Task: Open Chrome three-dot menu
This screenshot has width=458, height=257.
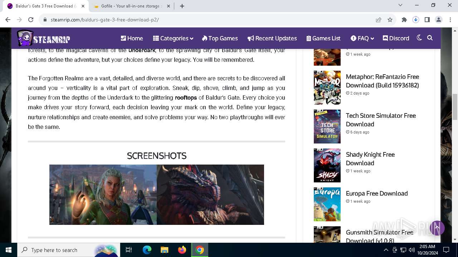Action: pyautogui.click(x=450, y=20)
